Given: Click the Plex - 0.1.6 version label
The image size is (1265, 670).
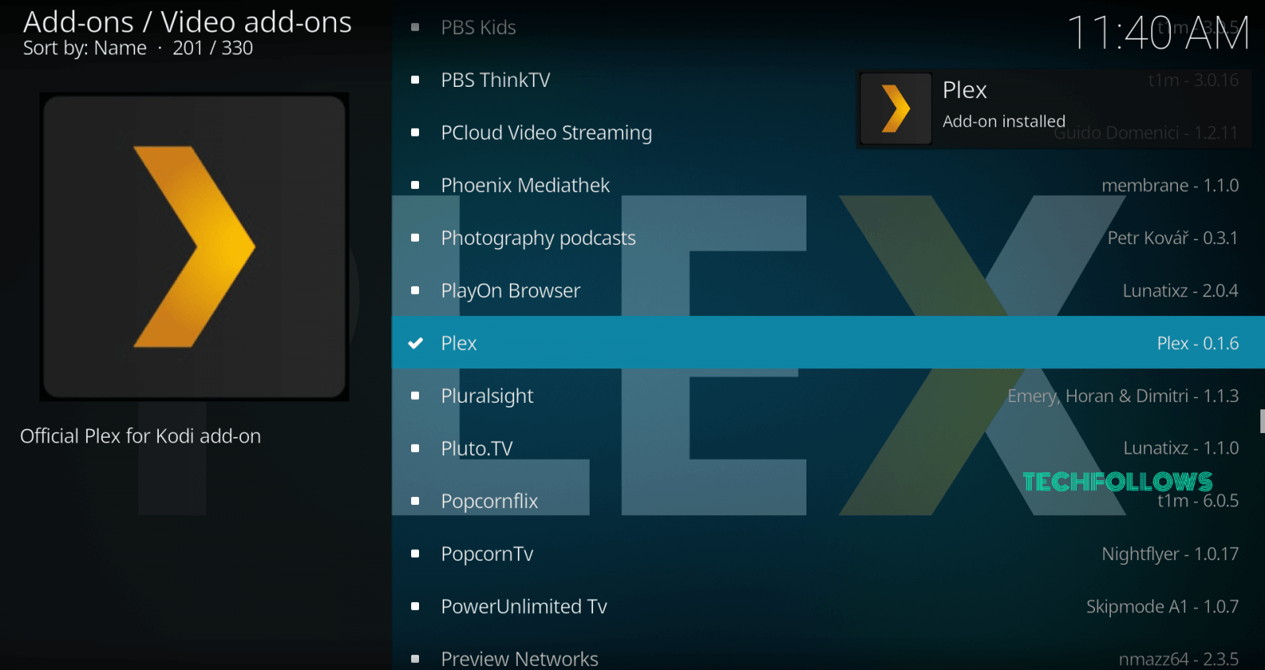Looking at the screenshot, I should point(1198,343).
